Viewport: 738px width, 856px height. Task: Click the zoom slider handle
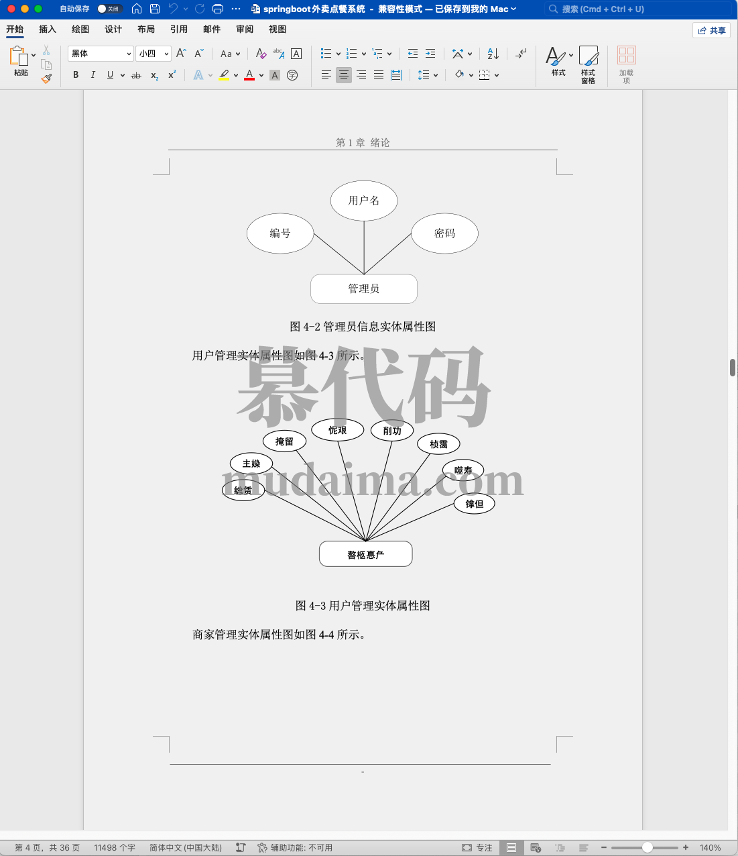[x=648, y=848]
